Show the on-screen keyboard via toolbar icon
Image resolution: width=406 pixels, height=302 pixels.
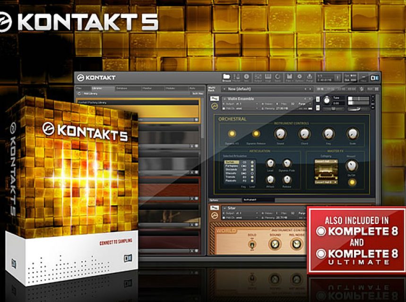tap(268, 78)
